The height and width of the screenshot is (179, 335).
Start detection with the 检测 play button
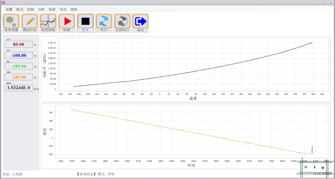pos(67,23)
